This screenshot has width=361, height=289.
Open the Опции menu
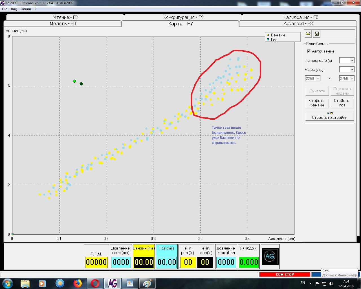(26, 9)
